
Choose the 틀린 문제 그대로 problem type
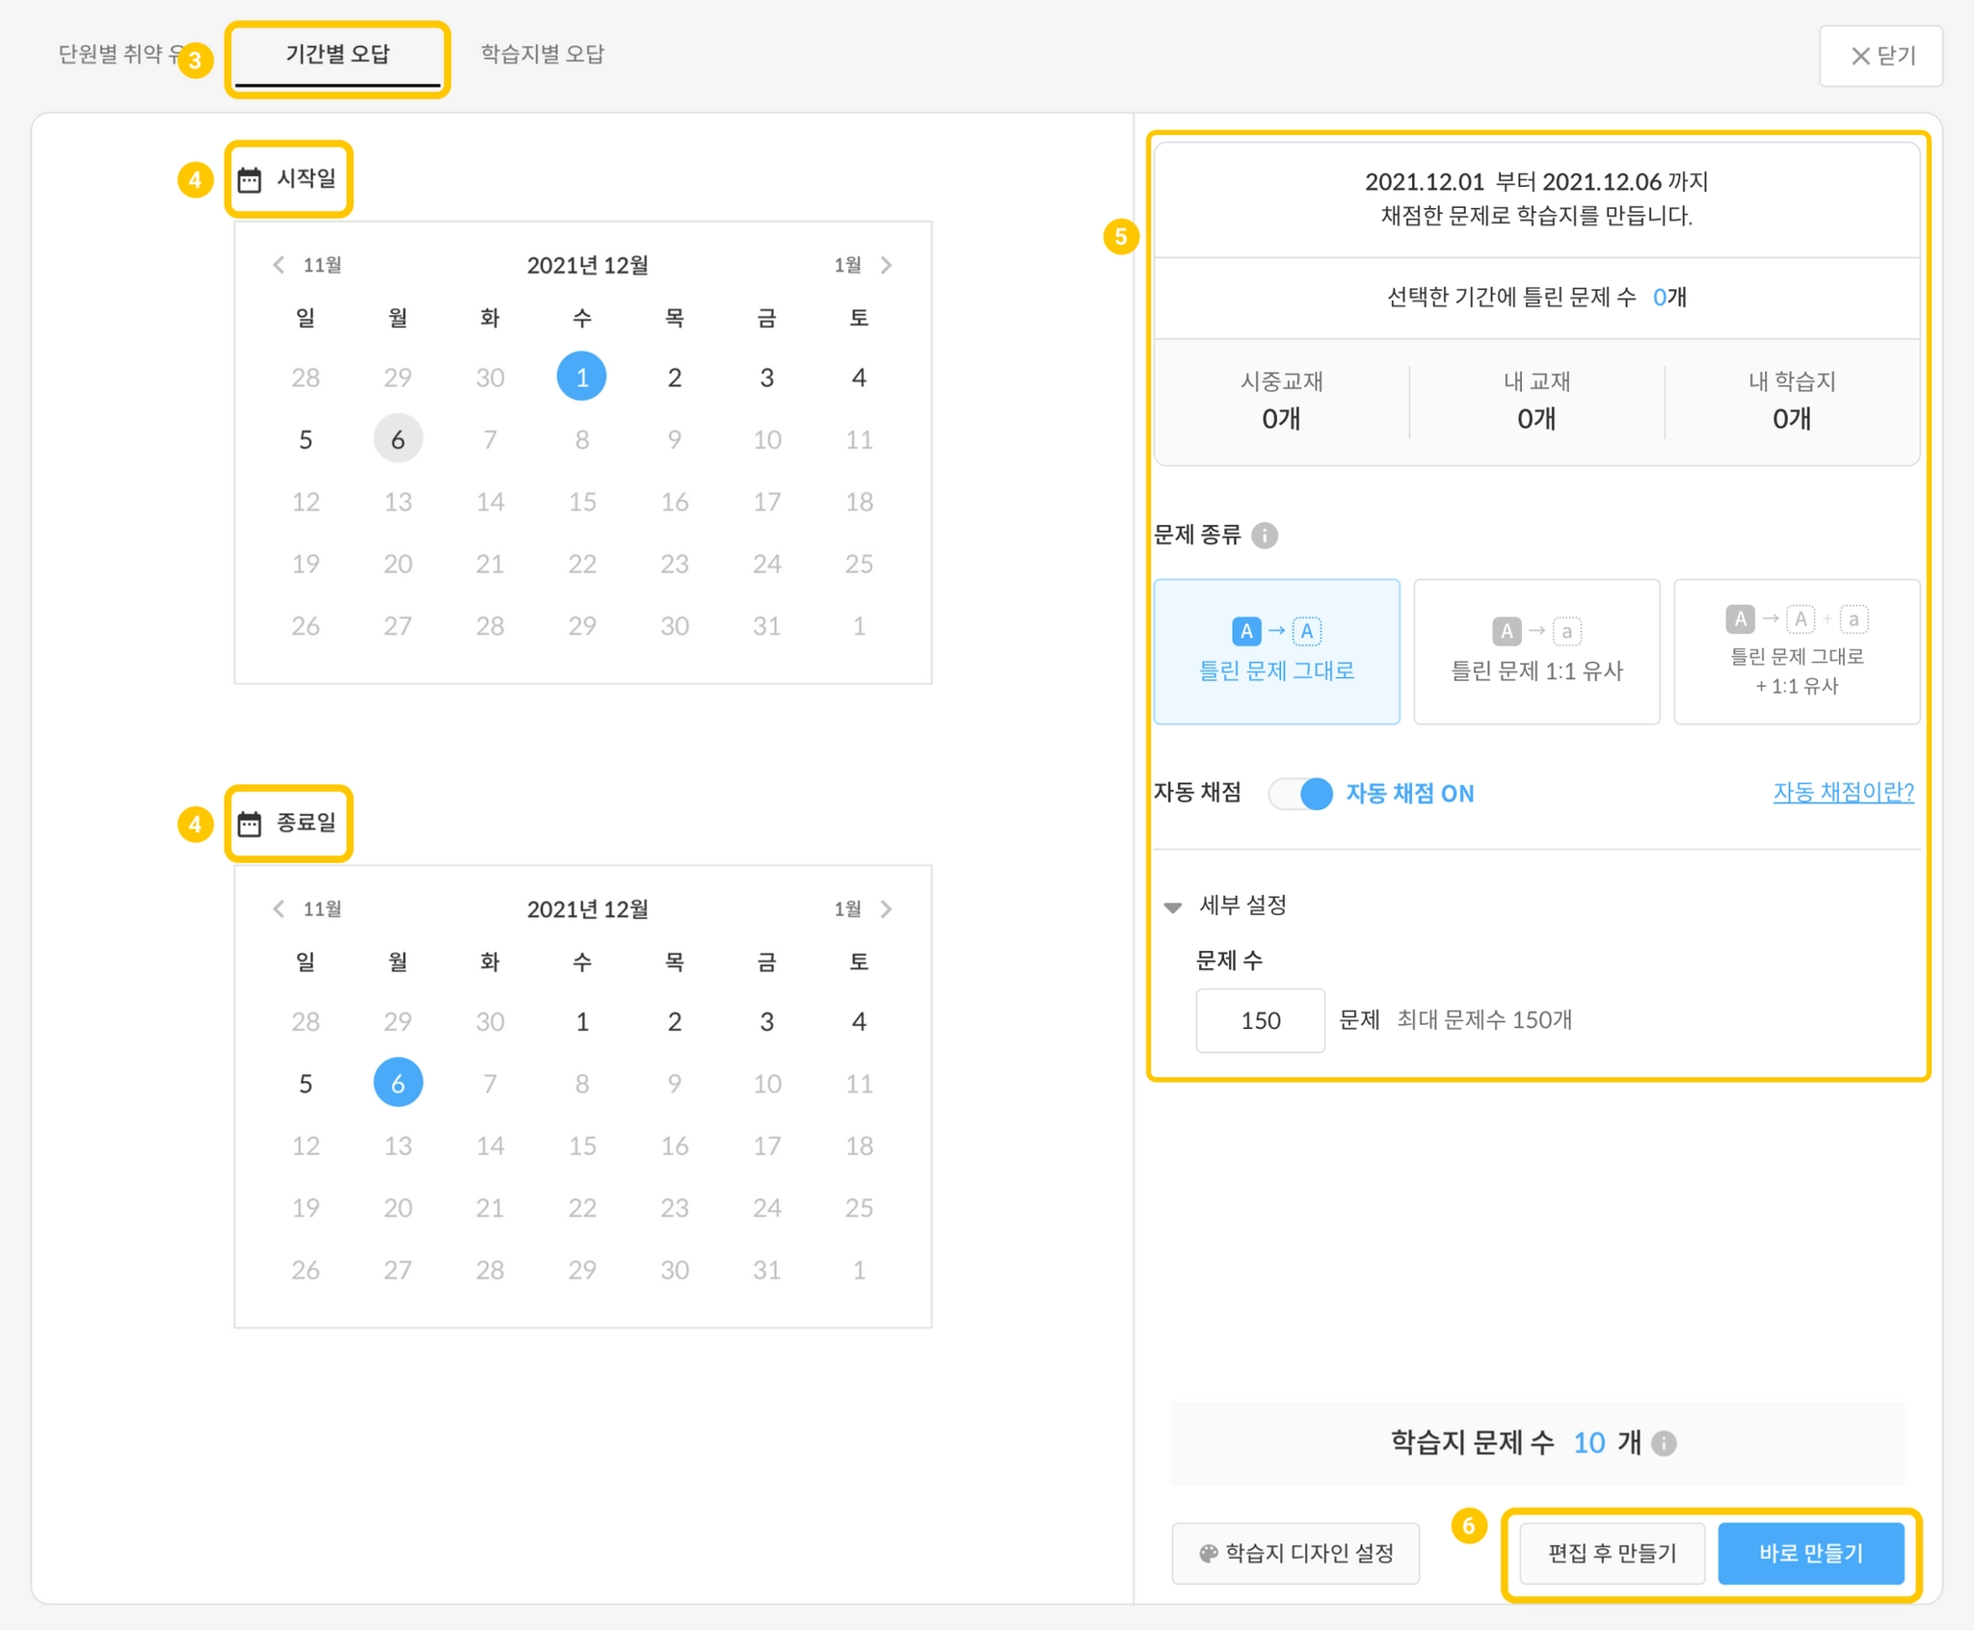click(x=1276, y=651)
